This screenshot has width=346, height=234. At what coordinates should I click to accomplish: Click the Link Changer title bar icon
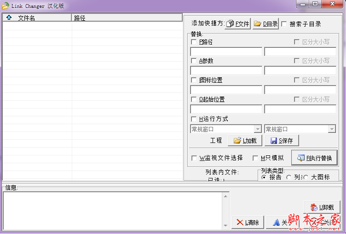6,6
